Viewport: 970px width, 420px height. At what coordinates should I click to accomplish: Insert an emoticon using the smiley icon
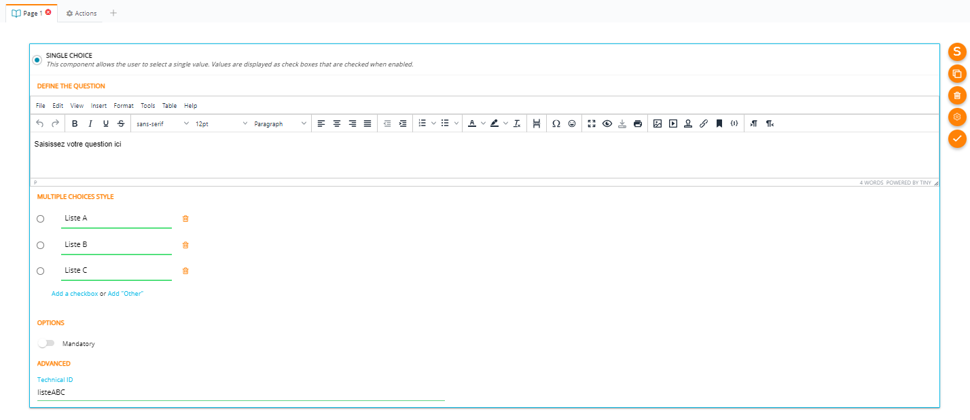[x=572, y=123]
